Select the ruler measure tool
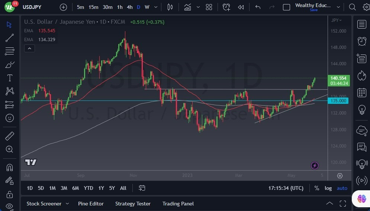 [x=10, y=136]
